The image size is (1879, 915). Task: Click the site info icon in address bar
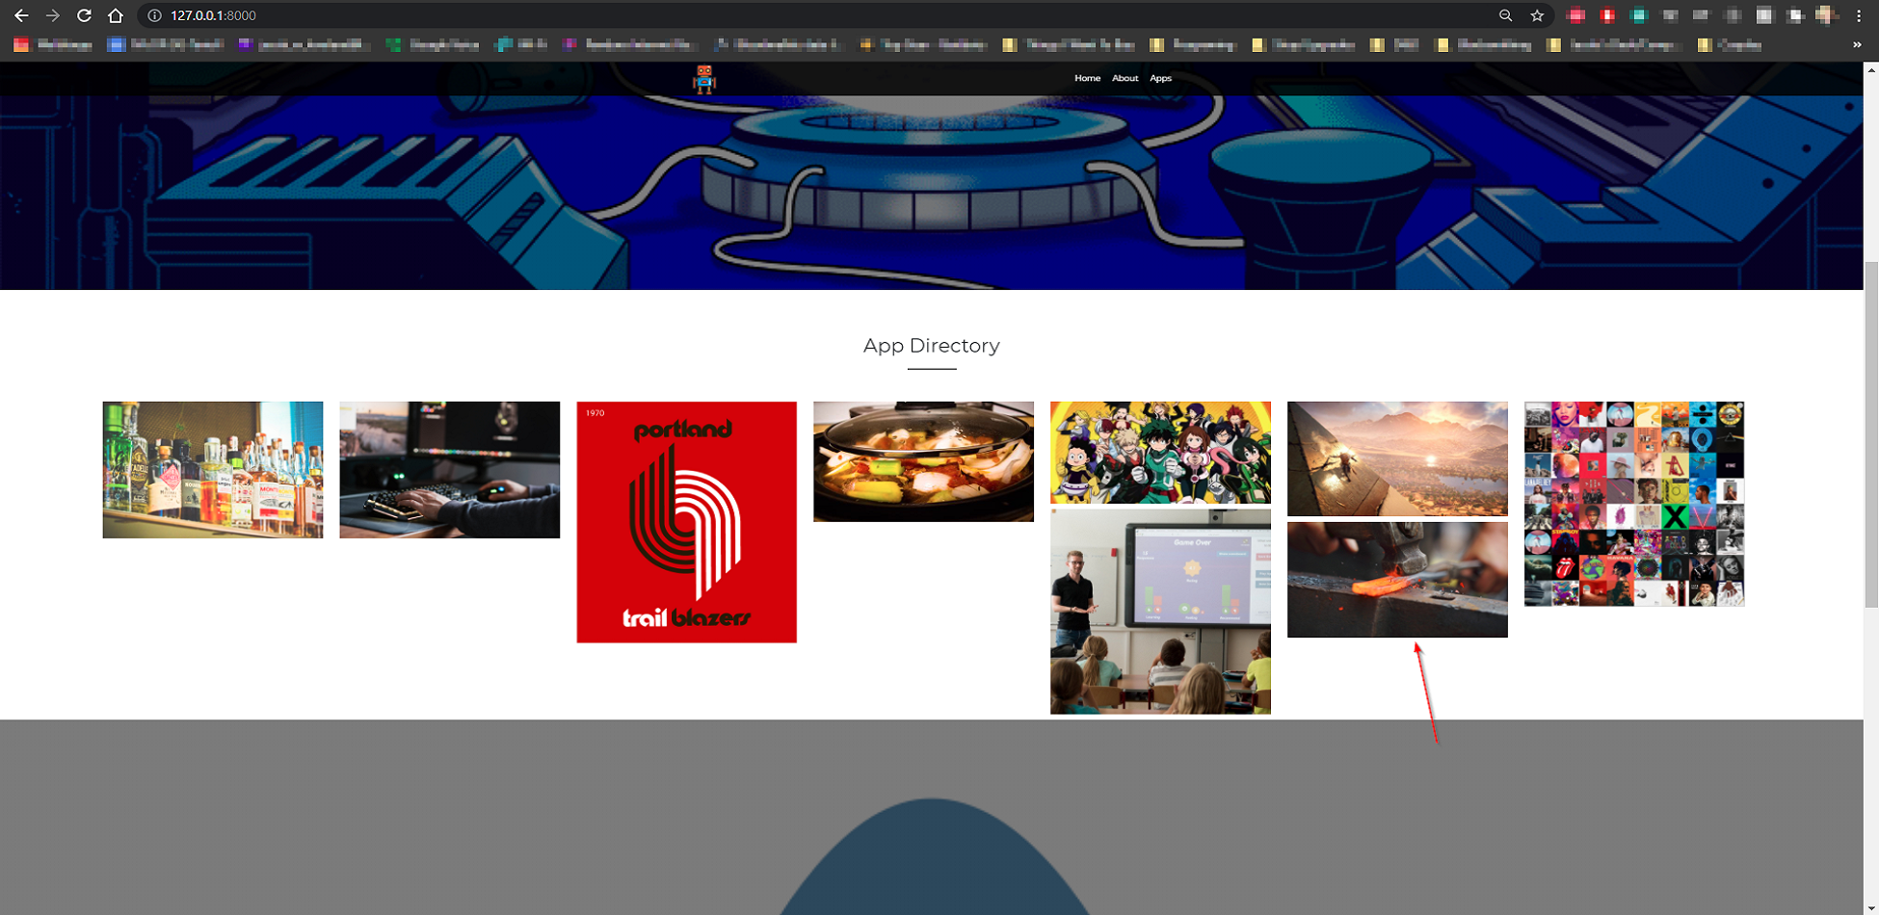coord(154,15)
